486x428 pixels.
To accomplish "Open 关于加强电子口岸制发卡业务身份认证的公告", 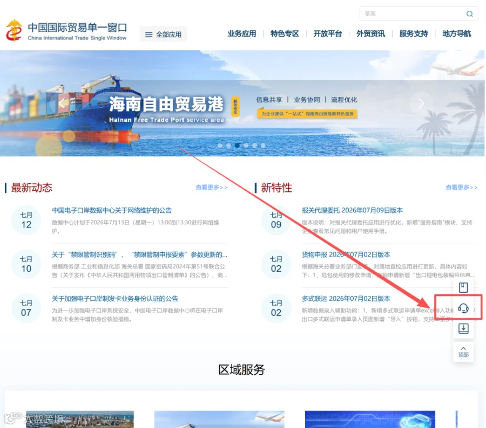I will click(115, 299).
